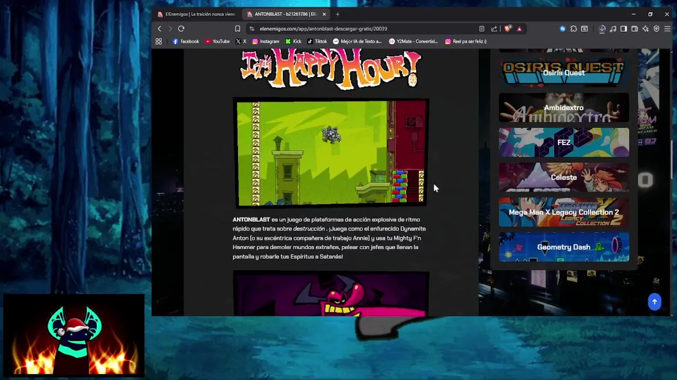
Task: Bookmark this page with bookmark icon
Action: (x=237, y=28)
